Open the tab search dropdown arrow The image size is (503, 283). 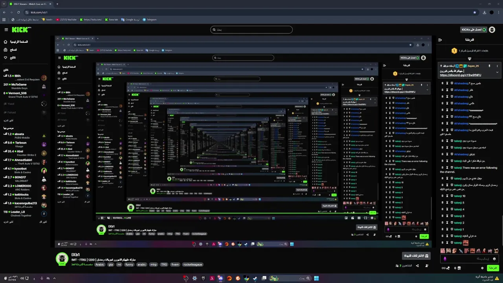point(4,4)
